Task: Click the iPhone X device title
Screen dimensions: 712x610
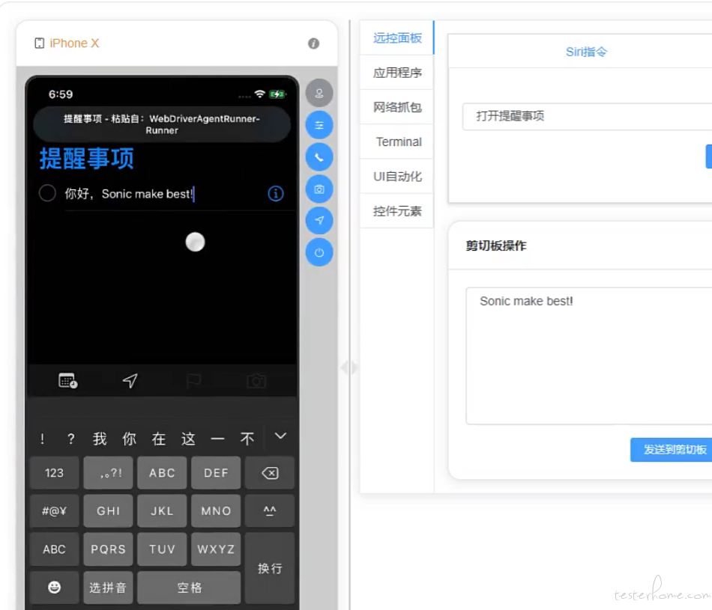Action: tap(74, 43)
